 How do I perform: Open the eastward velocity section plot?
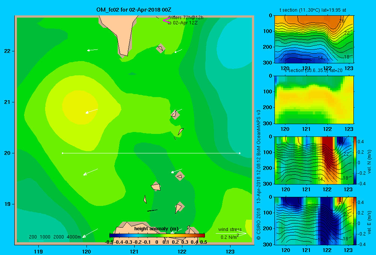pyautogui.click(x=314, y=221)
